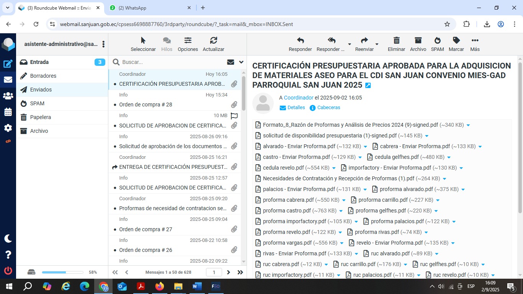Click the Cabeceras link
Image resolution: width=523 pixels, height=294 pixels.
(329, 108)
